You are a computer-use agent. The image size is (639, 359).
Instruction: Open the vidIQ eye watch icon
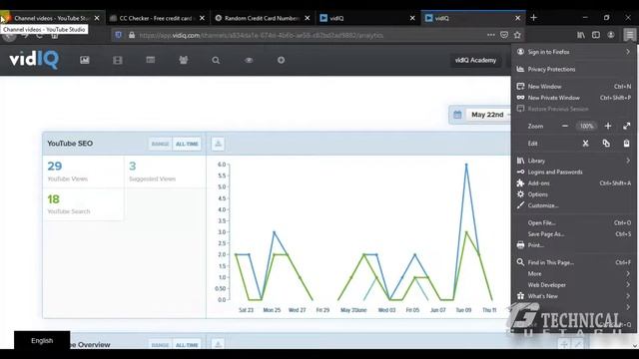tap(249, 60)
